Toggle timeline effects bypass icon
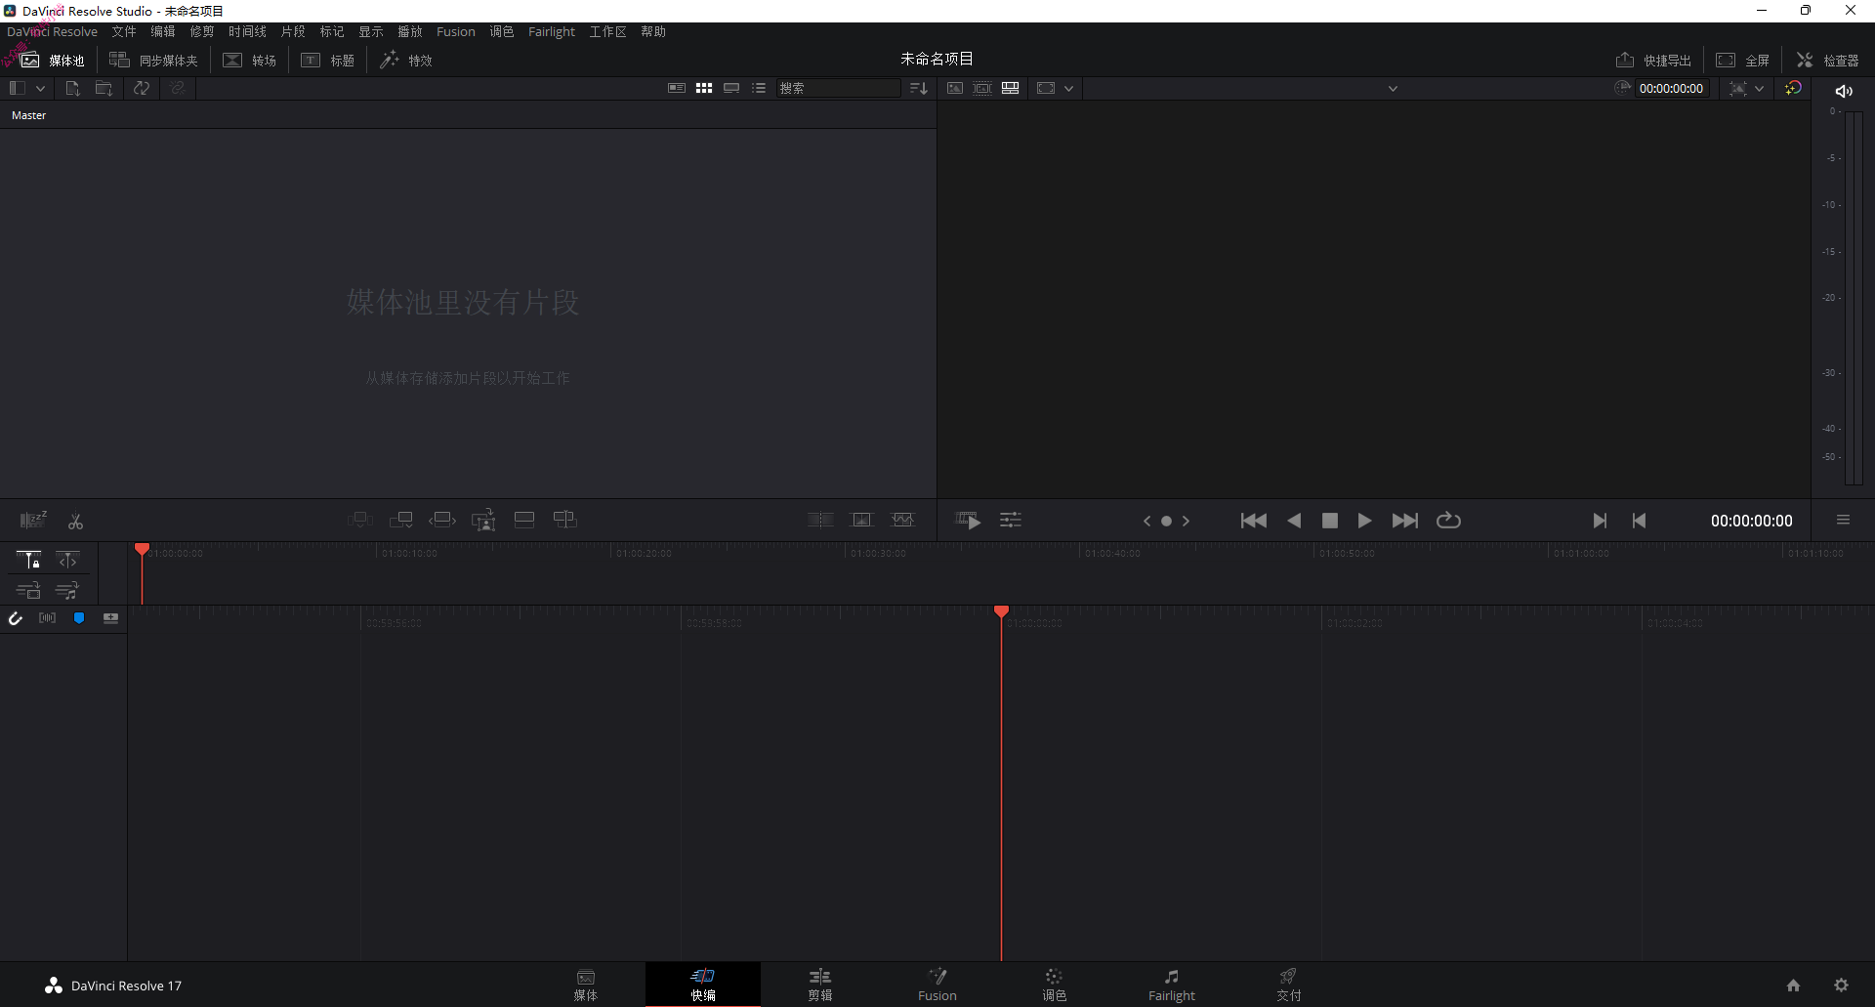Image resolution: width=1875 pixels, height=1007 pixels. point(1738,88)
